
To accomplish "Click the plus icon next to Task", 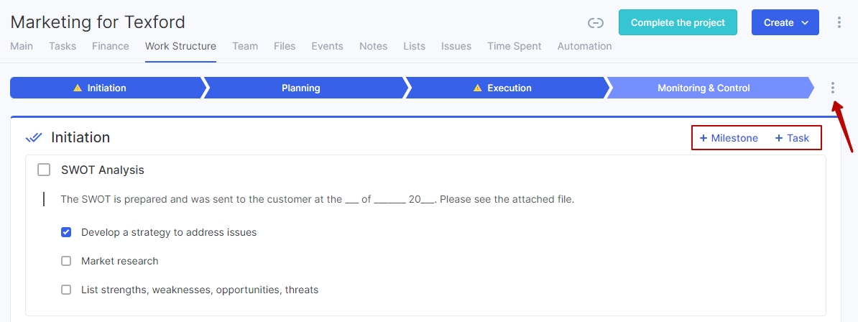I will [x=779, y=138].
